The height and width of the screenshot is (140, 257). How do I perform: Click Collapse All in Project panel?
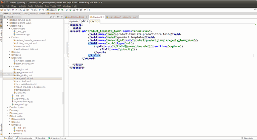54,17
